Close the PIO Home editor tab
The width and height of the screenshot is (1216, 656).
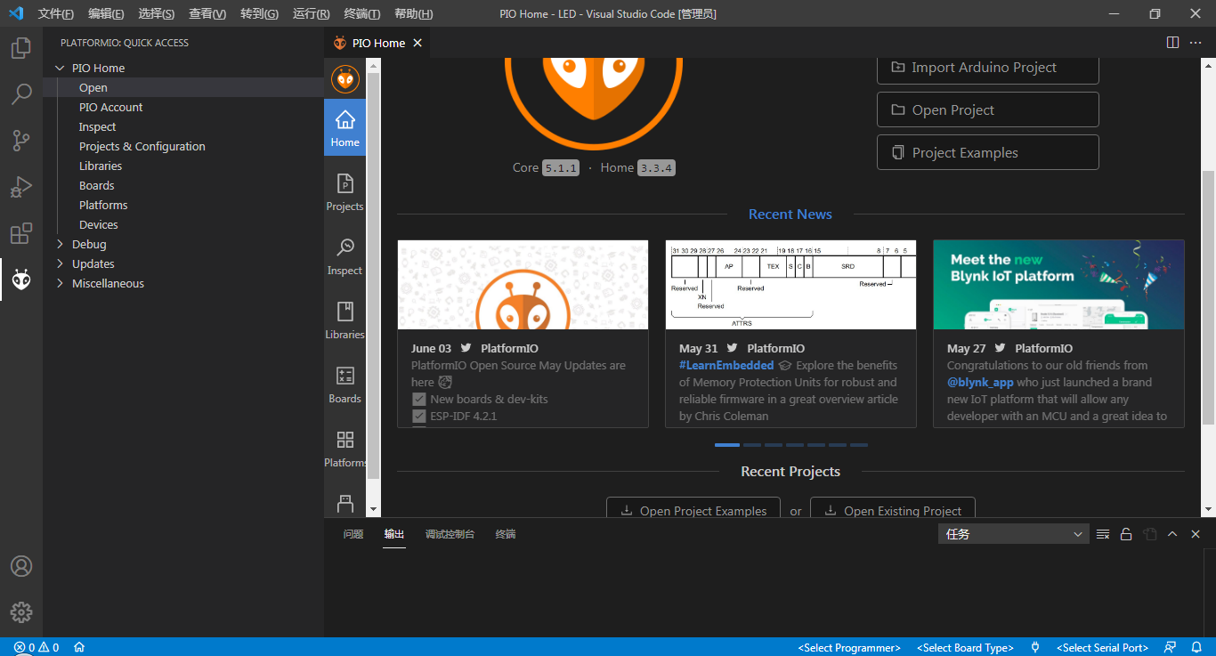coord(417,43)
